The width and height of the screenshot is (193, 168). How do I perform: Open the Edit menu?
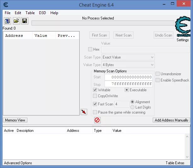pos(18,13)
